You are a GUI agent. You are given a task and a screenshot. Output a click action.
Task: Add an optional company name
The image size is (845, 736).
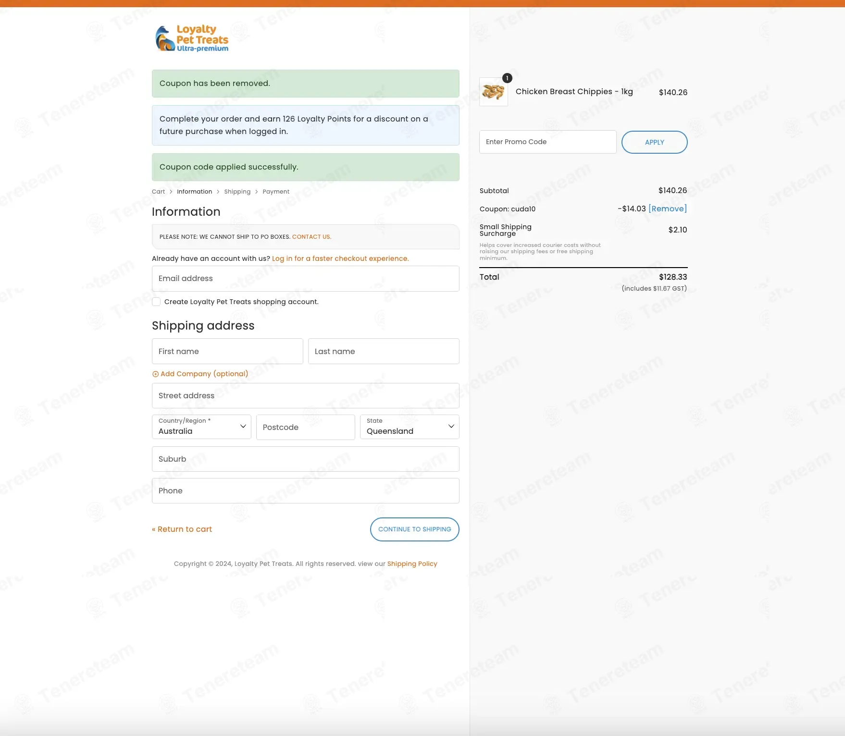204,374
